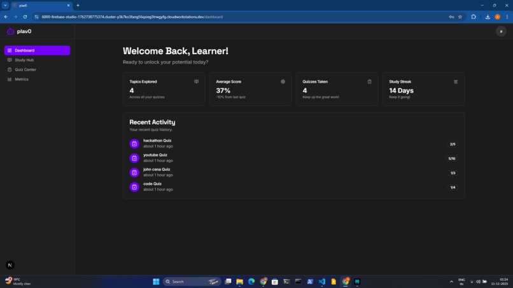Select the plav0 browser tab
The height and width of the screenshot is (288, 513).
coord(41,5)
